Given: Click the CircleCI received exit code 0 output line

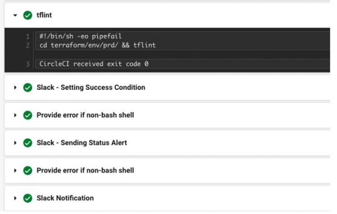Looking at the screenshot, I should click(x=94, y=63).
